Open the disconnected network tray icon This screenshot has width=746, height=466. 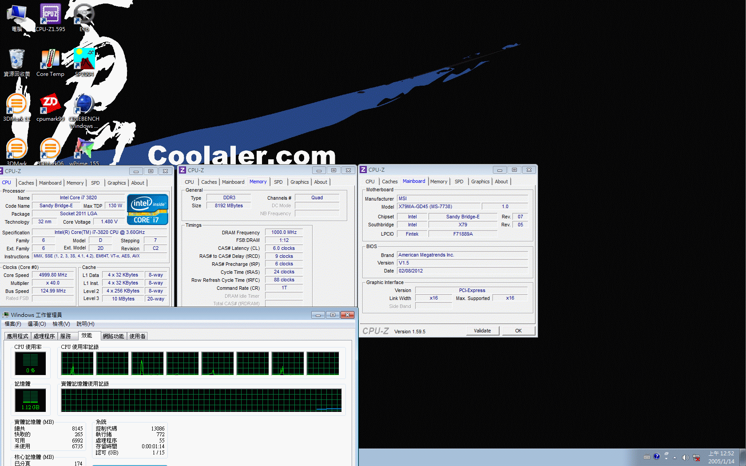click(x=696, y=458)
